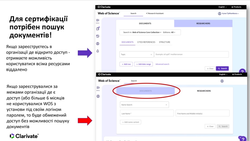
Task: Open the Iryna Tykhonkova account dropdown
Action: pos(228,14)
